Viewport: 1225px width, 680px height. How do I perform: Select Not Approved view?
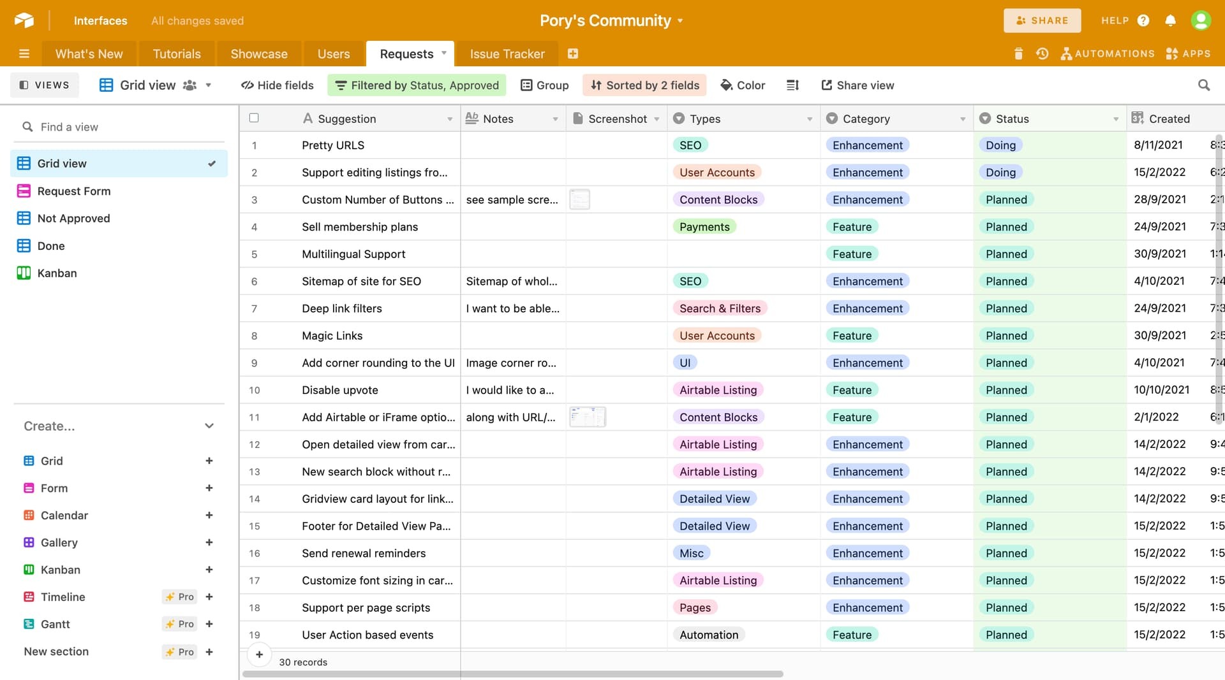click(x=119, y=218)
